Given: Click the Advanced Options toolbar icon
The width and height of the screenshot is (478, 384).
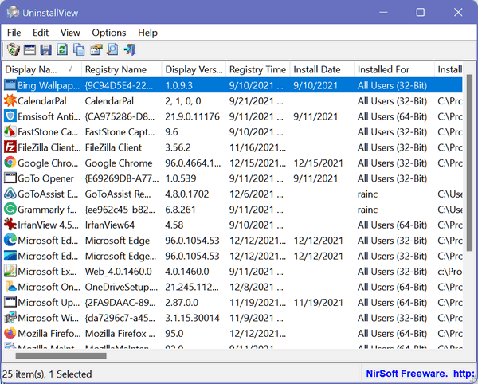Looking at the screenshot, I should coord(96,49).
